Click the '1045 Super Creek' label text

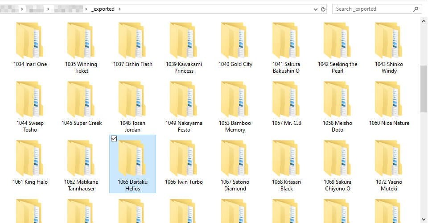(82, 123)
